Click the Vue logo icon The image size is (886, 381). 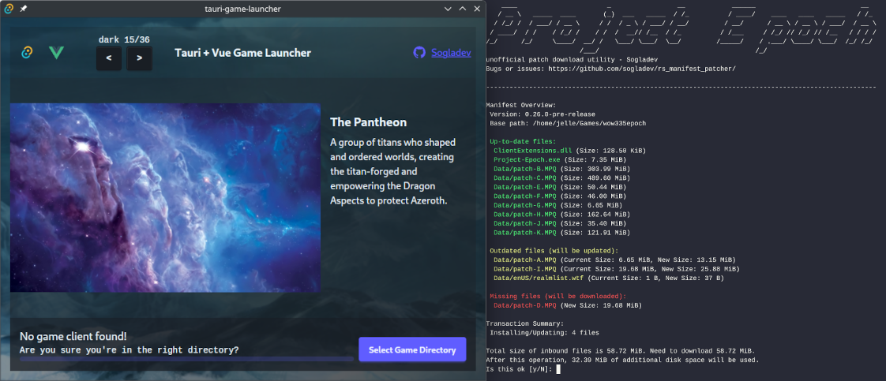(56, 53)
